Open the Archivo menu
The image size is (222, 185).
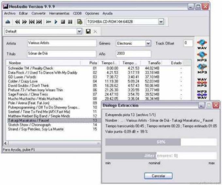point(10,13)
